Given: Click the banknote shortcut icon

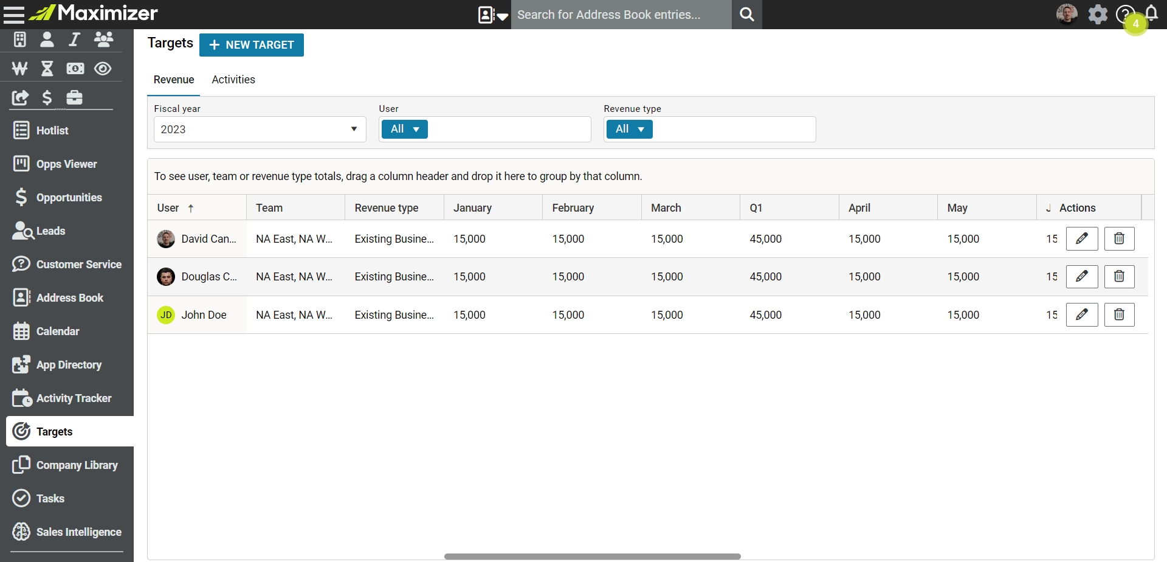Looking at the screenshot, I should (75, 69).
